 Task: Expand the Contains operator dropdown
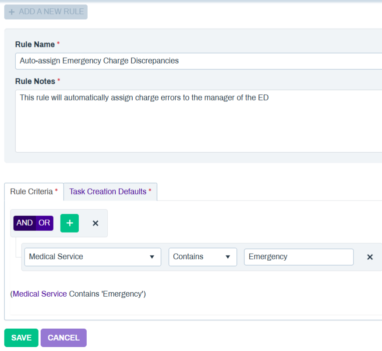click(x=202, y=257)
